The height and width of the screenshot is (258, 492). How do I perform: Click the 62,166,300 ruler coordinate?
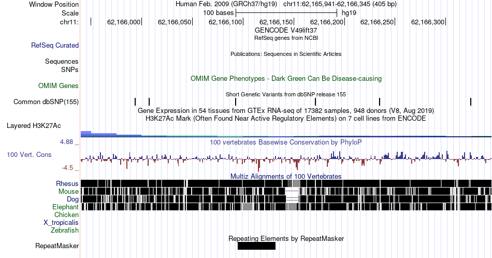coord(428,22)
